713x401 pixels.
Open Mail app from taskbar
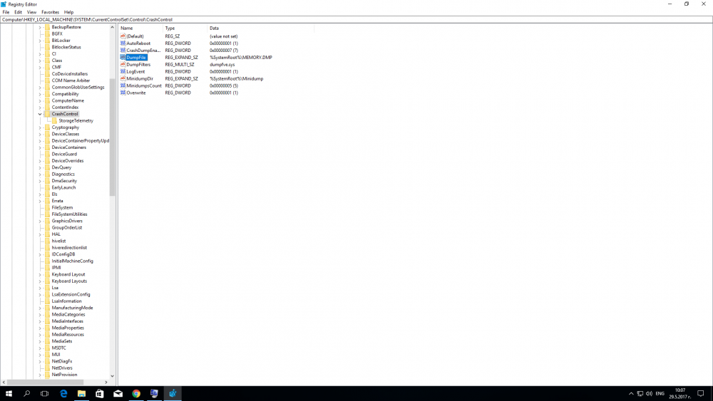coord(118,394)
